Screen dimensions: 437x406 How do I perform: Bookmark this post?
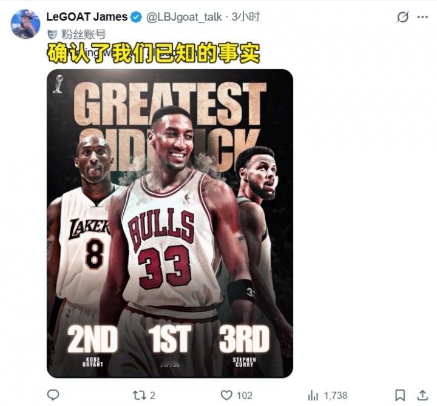pyautogui.click(x=400, y=395)
